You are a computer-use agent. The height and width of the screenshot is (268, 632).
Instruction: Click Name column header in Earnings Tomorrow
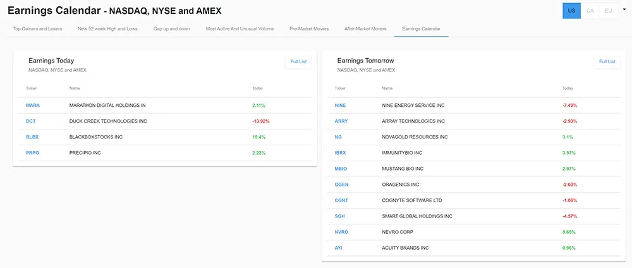tap(387, 88)
